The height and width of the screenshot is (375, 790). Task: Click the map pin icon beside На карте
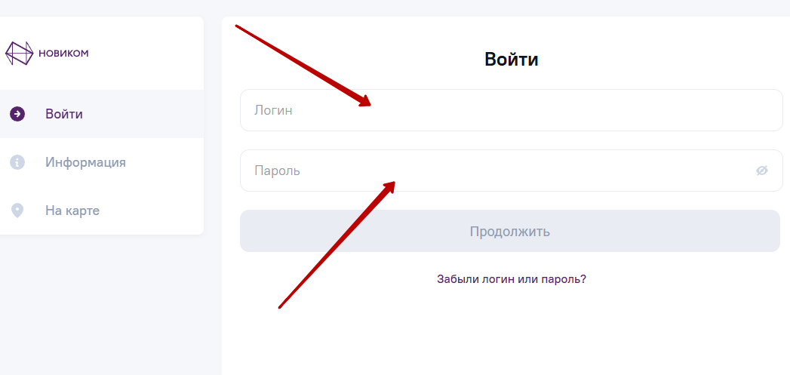(17, 211)
